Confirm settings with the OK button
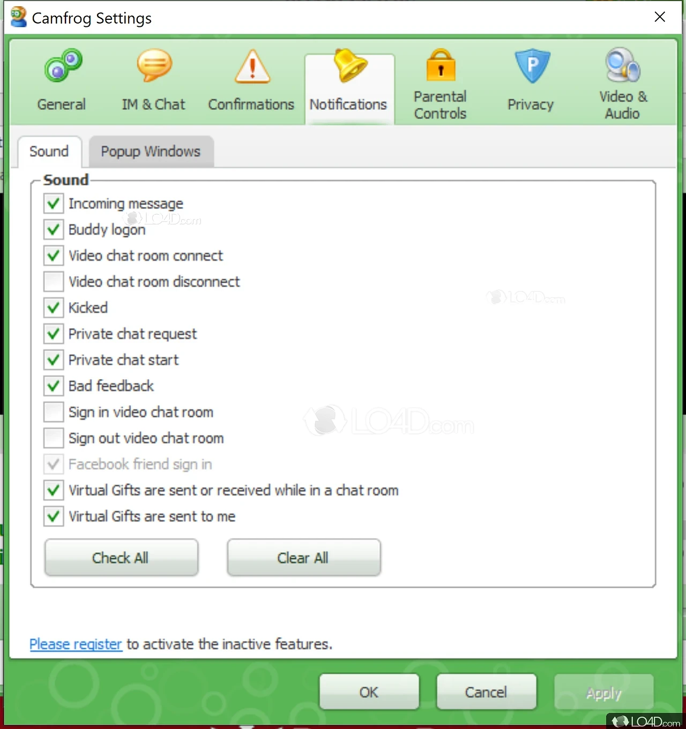Viewport: 686px width, 729px height. [x=369, y=692]
